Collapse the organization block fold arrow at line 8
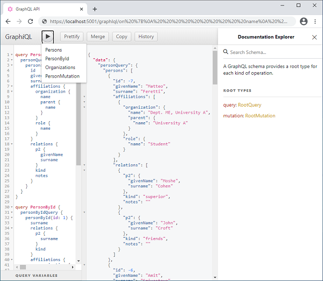The width and height of the screenshot is (323, 281). pyautogui.click(x=12, y=92)
